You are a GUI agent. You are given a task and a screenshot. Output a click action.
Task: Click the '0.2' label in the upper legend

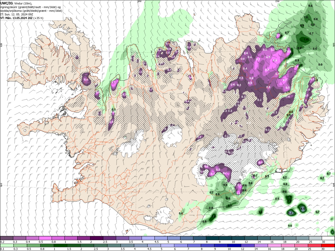pyautogui.click(x=2, y=242)
